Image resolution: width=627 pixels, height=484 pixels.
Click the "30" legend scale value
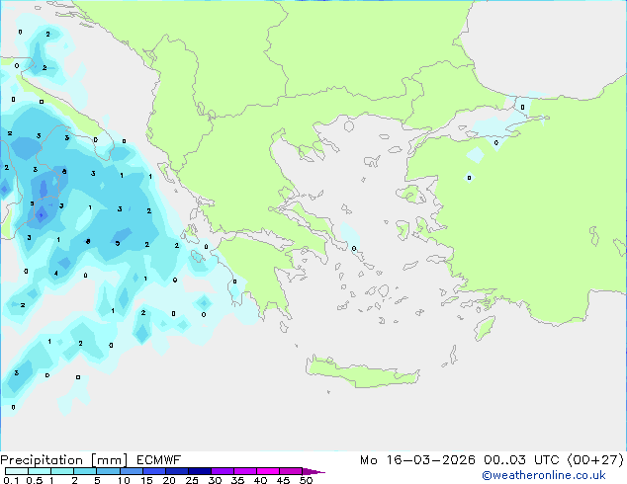coord(215,480)
